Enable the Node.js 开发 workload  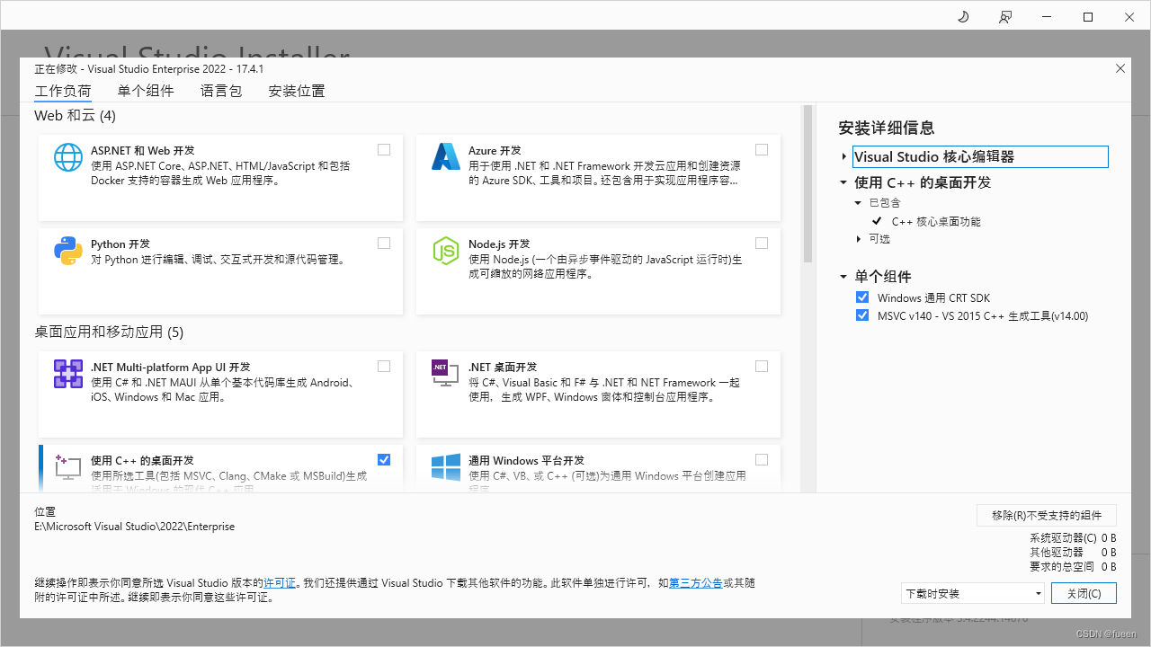(762, 244)
